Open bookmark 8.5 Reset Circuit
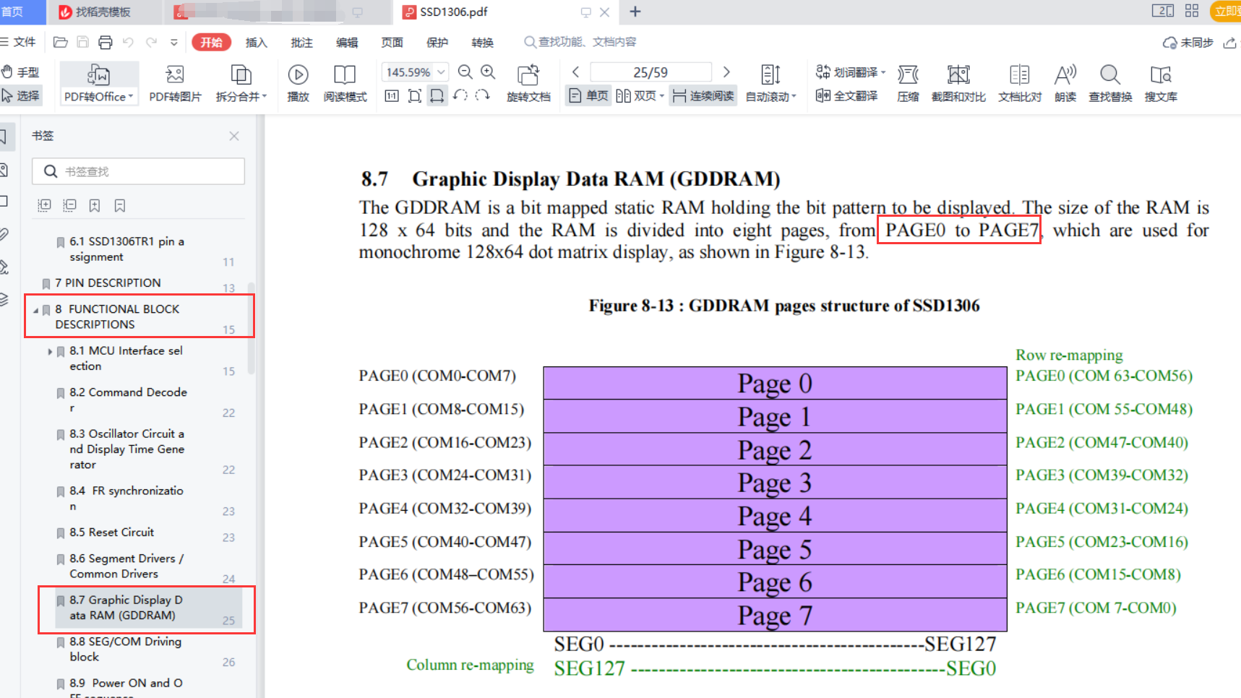The height and width of the screenshot is (698, 1241). click(x=112, y=533)
